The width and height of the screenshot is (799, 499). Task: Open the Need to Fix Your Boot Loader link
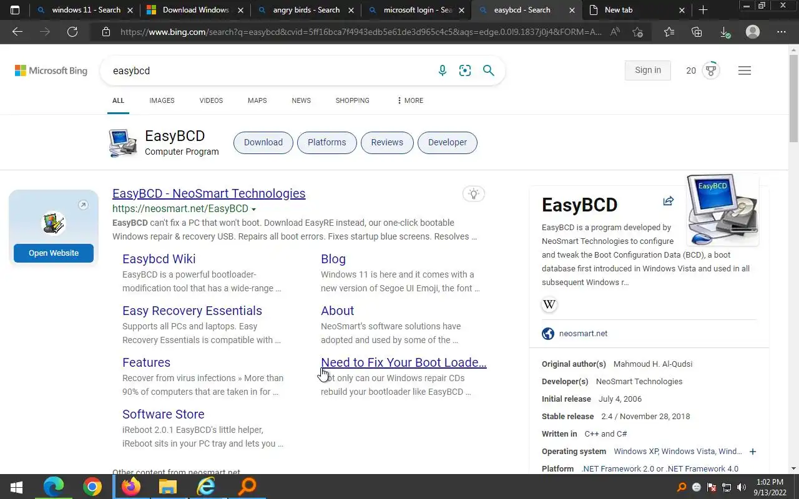click(x=403, y=362)
